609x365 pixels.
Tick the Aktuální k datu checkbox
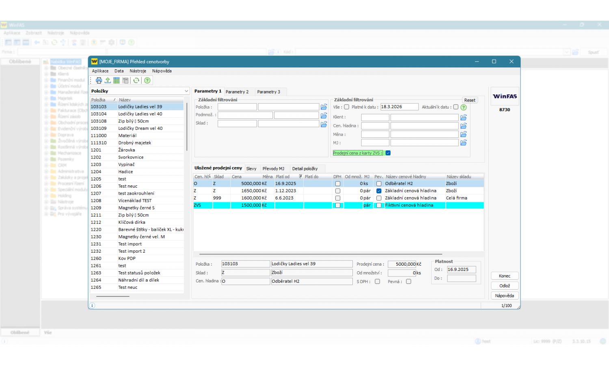pos(456,107)
